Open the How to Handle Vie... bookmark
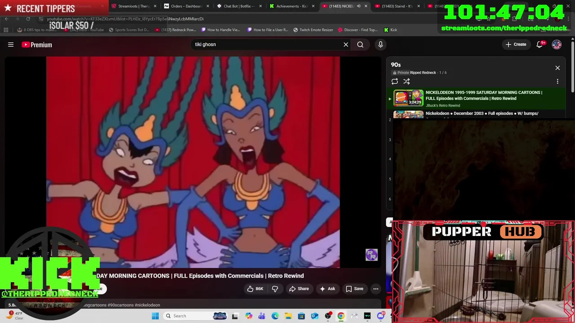Screen dimensions: 575x323 click(221, 30)
